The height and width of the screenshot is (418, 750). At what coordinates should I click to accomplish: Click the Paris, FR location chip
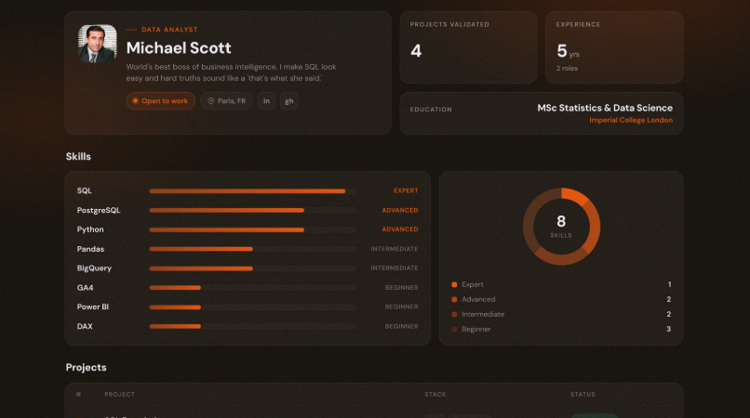coord(227,101)
